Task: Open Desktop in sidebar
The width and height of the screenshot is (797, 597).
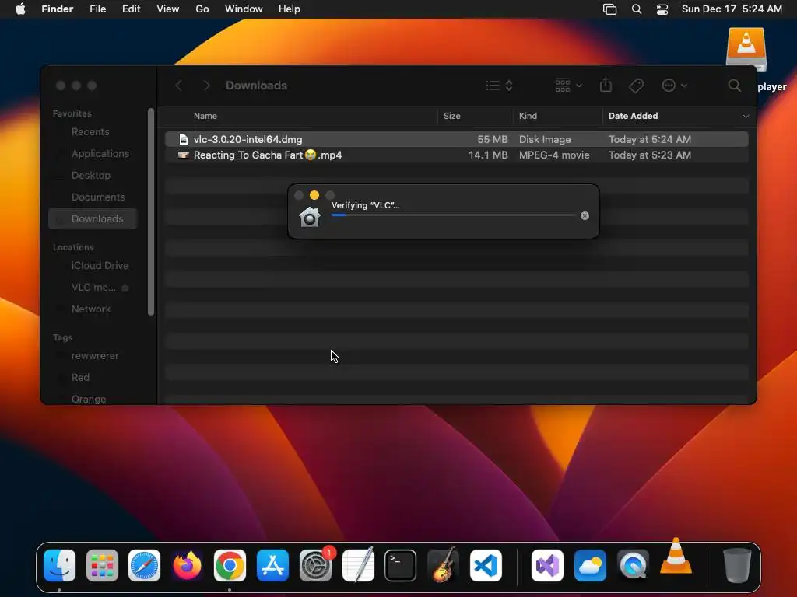Action: coord(90,175)
